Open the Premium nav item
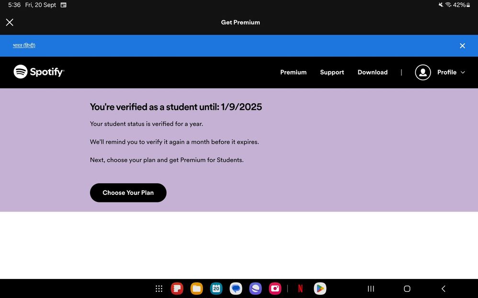478x298 pixels. tap(293, 73)
